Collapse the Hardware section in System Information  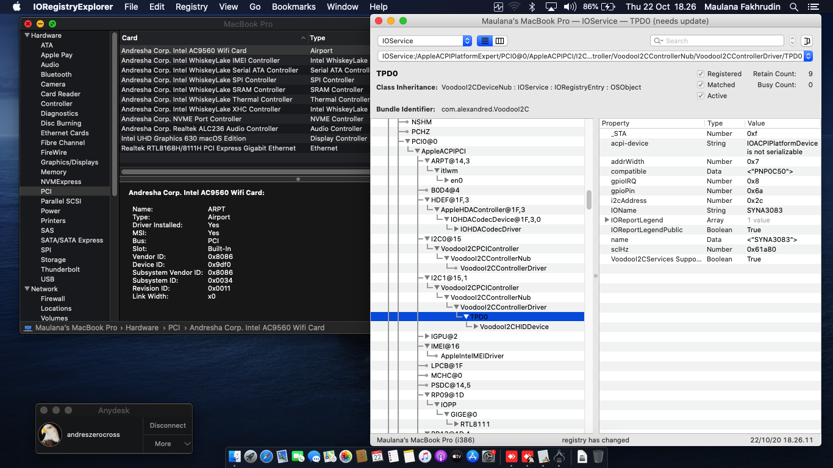[x=27, y=35]
